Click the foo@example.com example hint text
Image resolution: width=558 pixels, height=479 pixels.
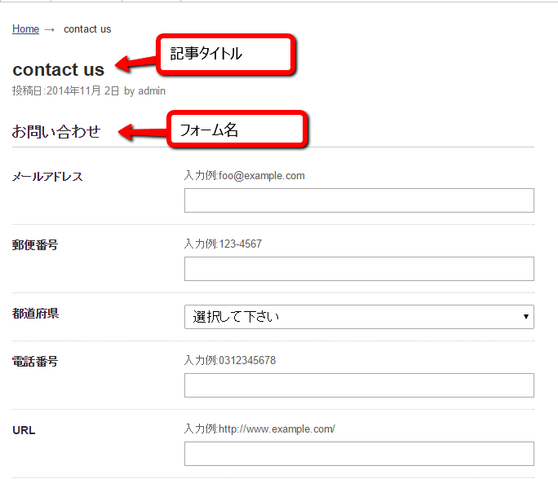point(245,175)
